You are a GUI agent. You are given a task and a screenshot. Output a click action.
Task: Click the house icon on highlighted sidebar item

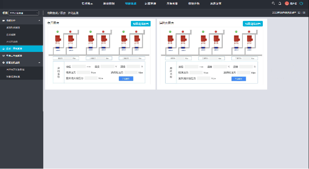point(3,49)
